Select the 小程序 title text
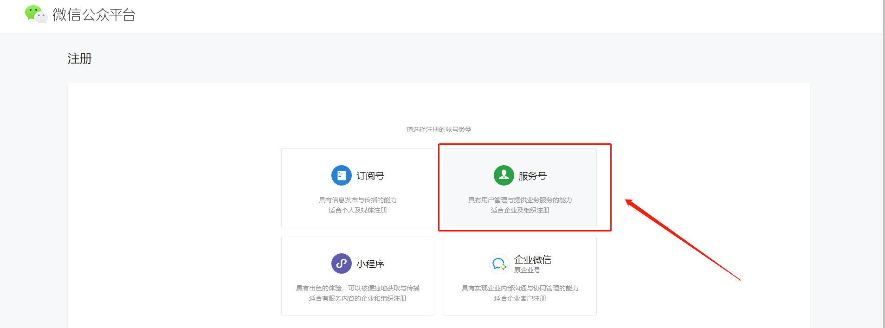Image resolution: width=885 pixels, height=328 pixels. [370, 264]
